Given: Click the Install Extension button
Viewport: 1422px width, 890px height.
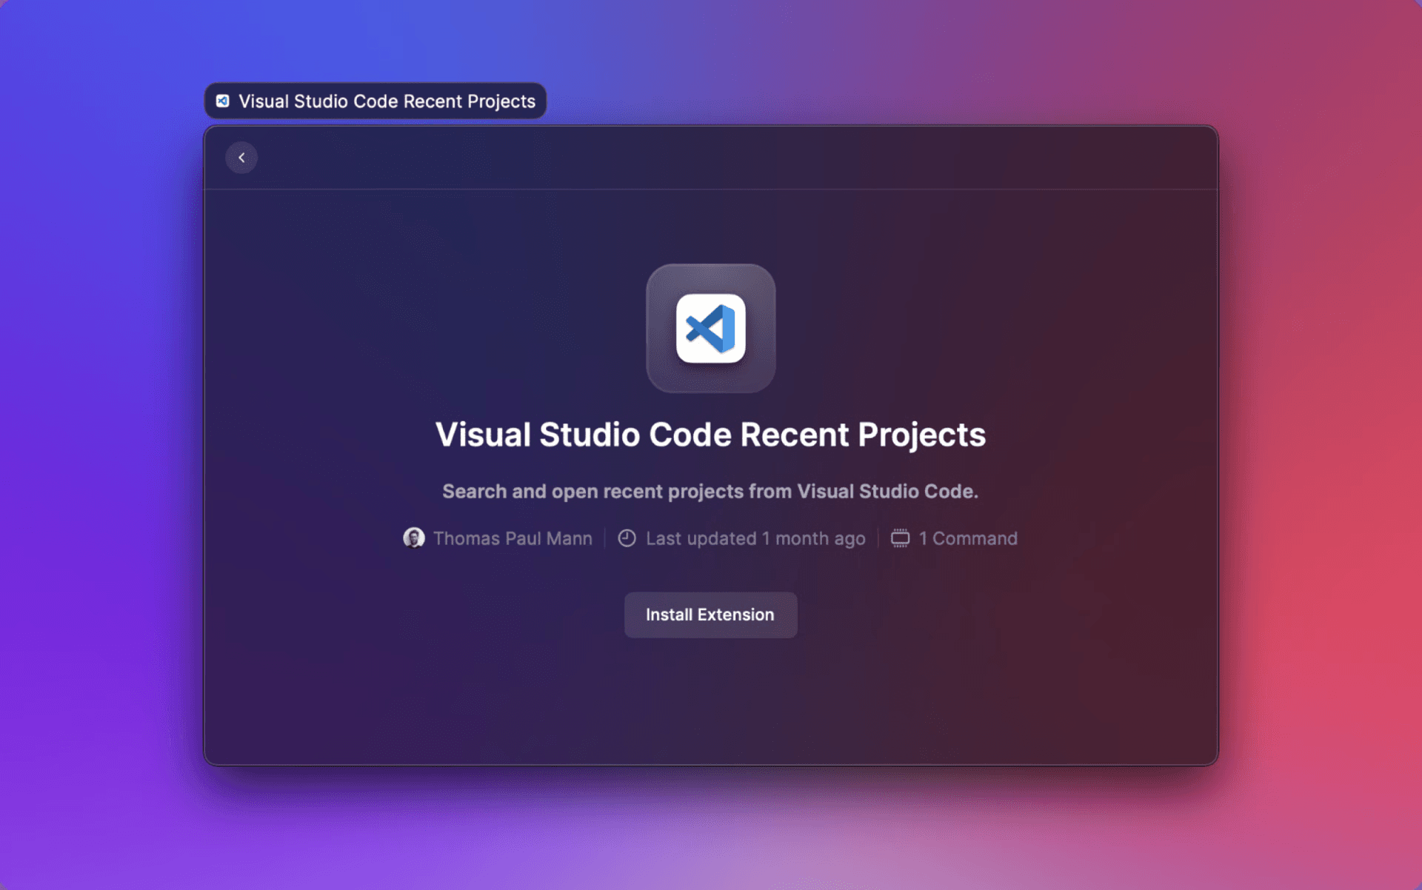Looking at the screenshot, I should (710, 615).
